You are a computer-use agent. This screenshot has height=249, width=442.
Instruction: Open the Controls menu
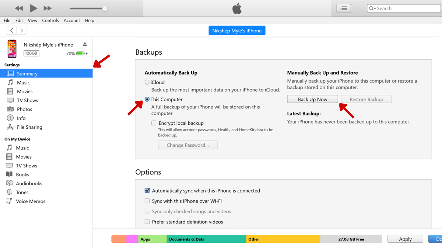(50, 20)
